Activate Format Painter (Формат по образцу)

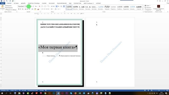click(x=11, y=10)
